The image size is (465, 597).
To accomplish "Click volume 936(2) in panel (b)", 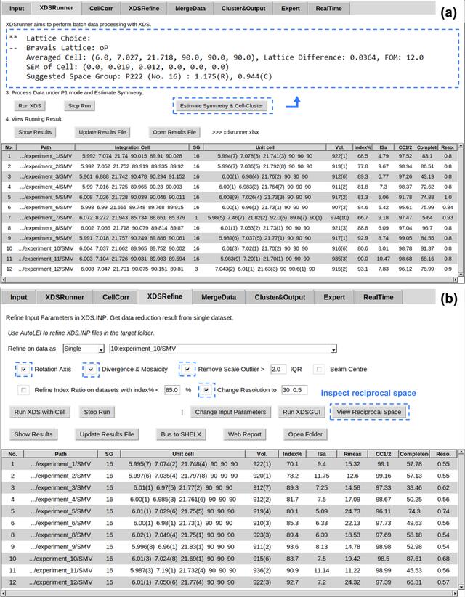I will point(262,570).
